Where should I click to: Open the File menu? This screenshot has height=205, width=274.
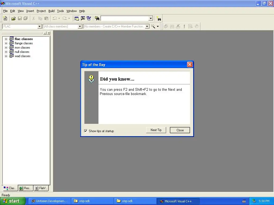pos(5,11)
